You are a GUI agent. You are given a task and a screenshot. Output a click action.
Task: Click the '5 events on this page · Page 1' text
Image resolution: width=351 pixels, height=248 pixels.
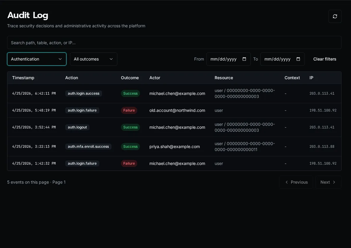(x=36, y=182)
